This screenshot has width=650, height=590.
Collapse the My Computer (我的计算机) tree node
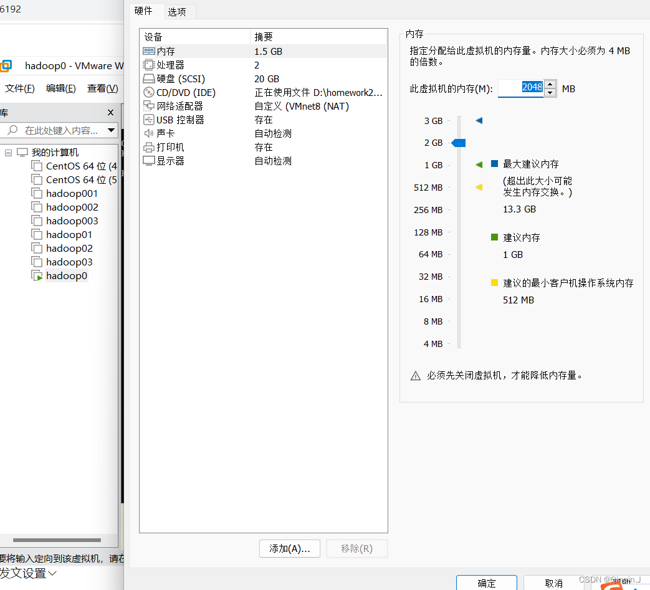8,153
